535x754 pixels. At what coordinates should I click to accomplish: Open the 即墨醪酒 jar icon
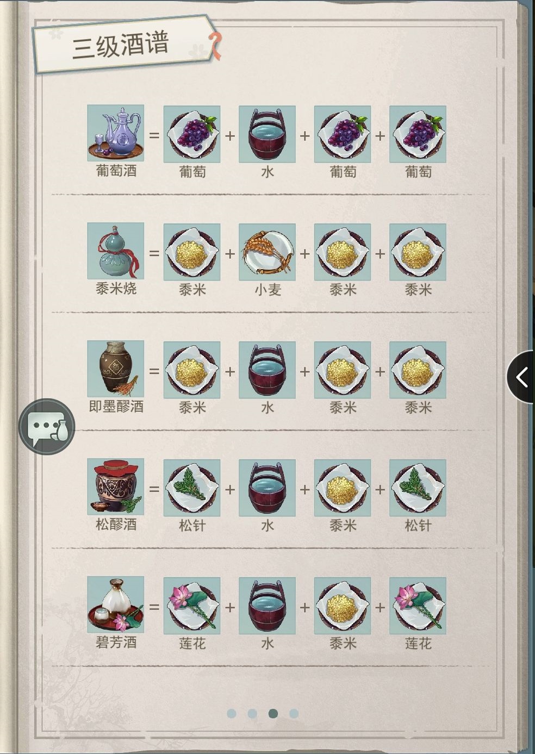pos(115,369)
